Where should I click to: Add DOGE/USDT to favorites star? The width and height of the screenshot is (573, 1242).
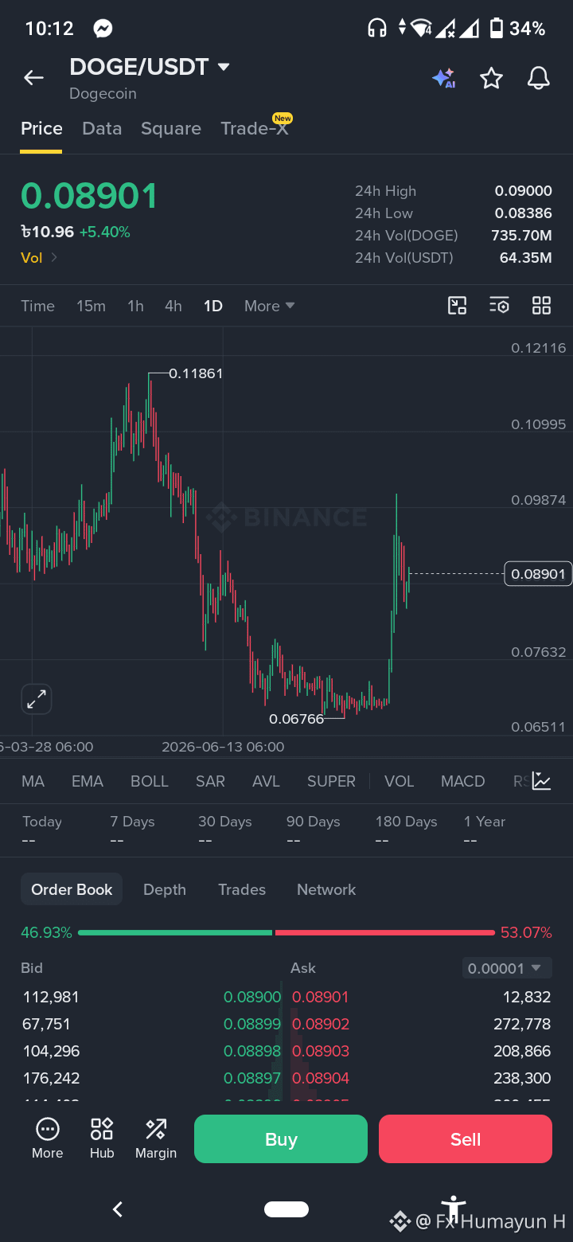click(x=491, y=78)
